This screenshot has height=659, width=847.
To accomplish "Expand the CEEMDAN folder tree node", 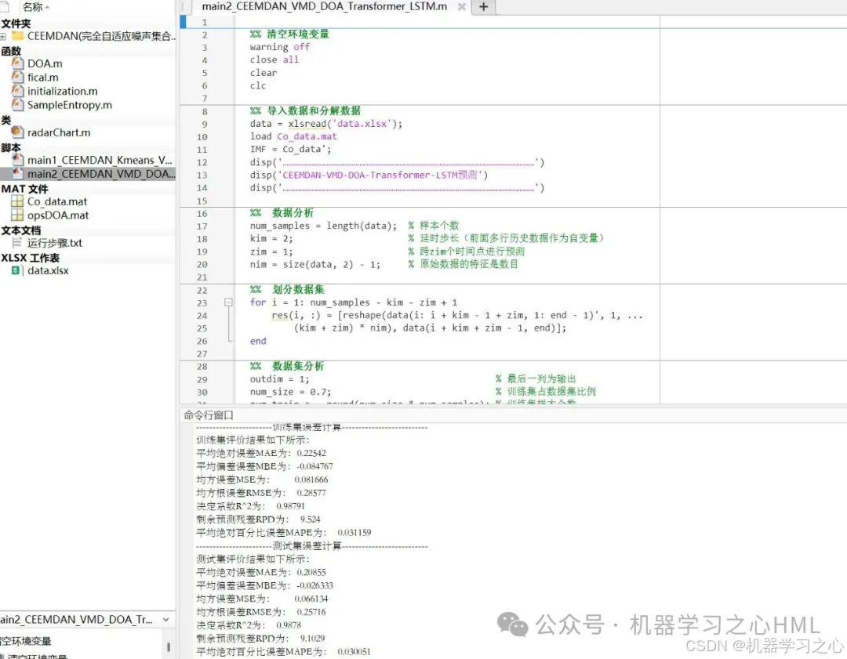I will tap(2, 36).
